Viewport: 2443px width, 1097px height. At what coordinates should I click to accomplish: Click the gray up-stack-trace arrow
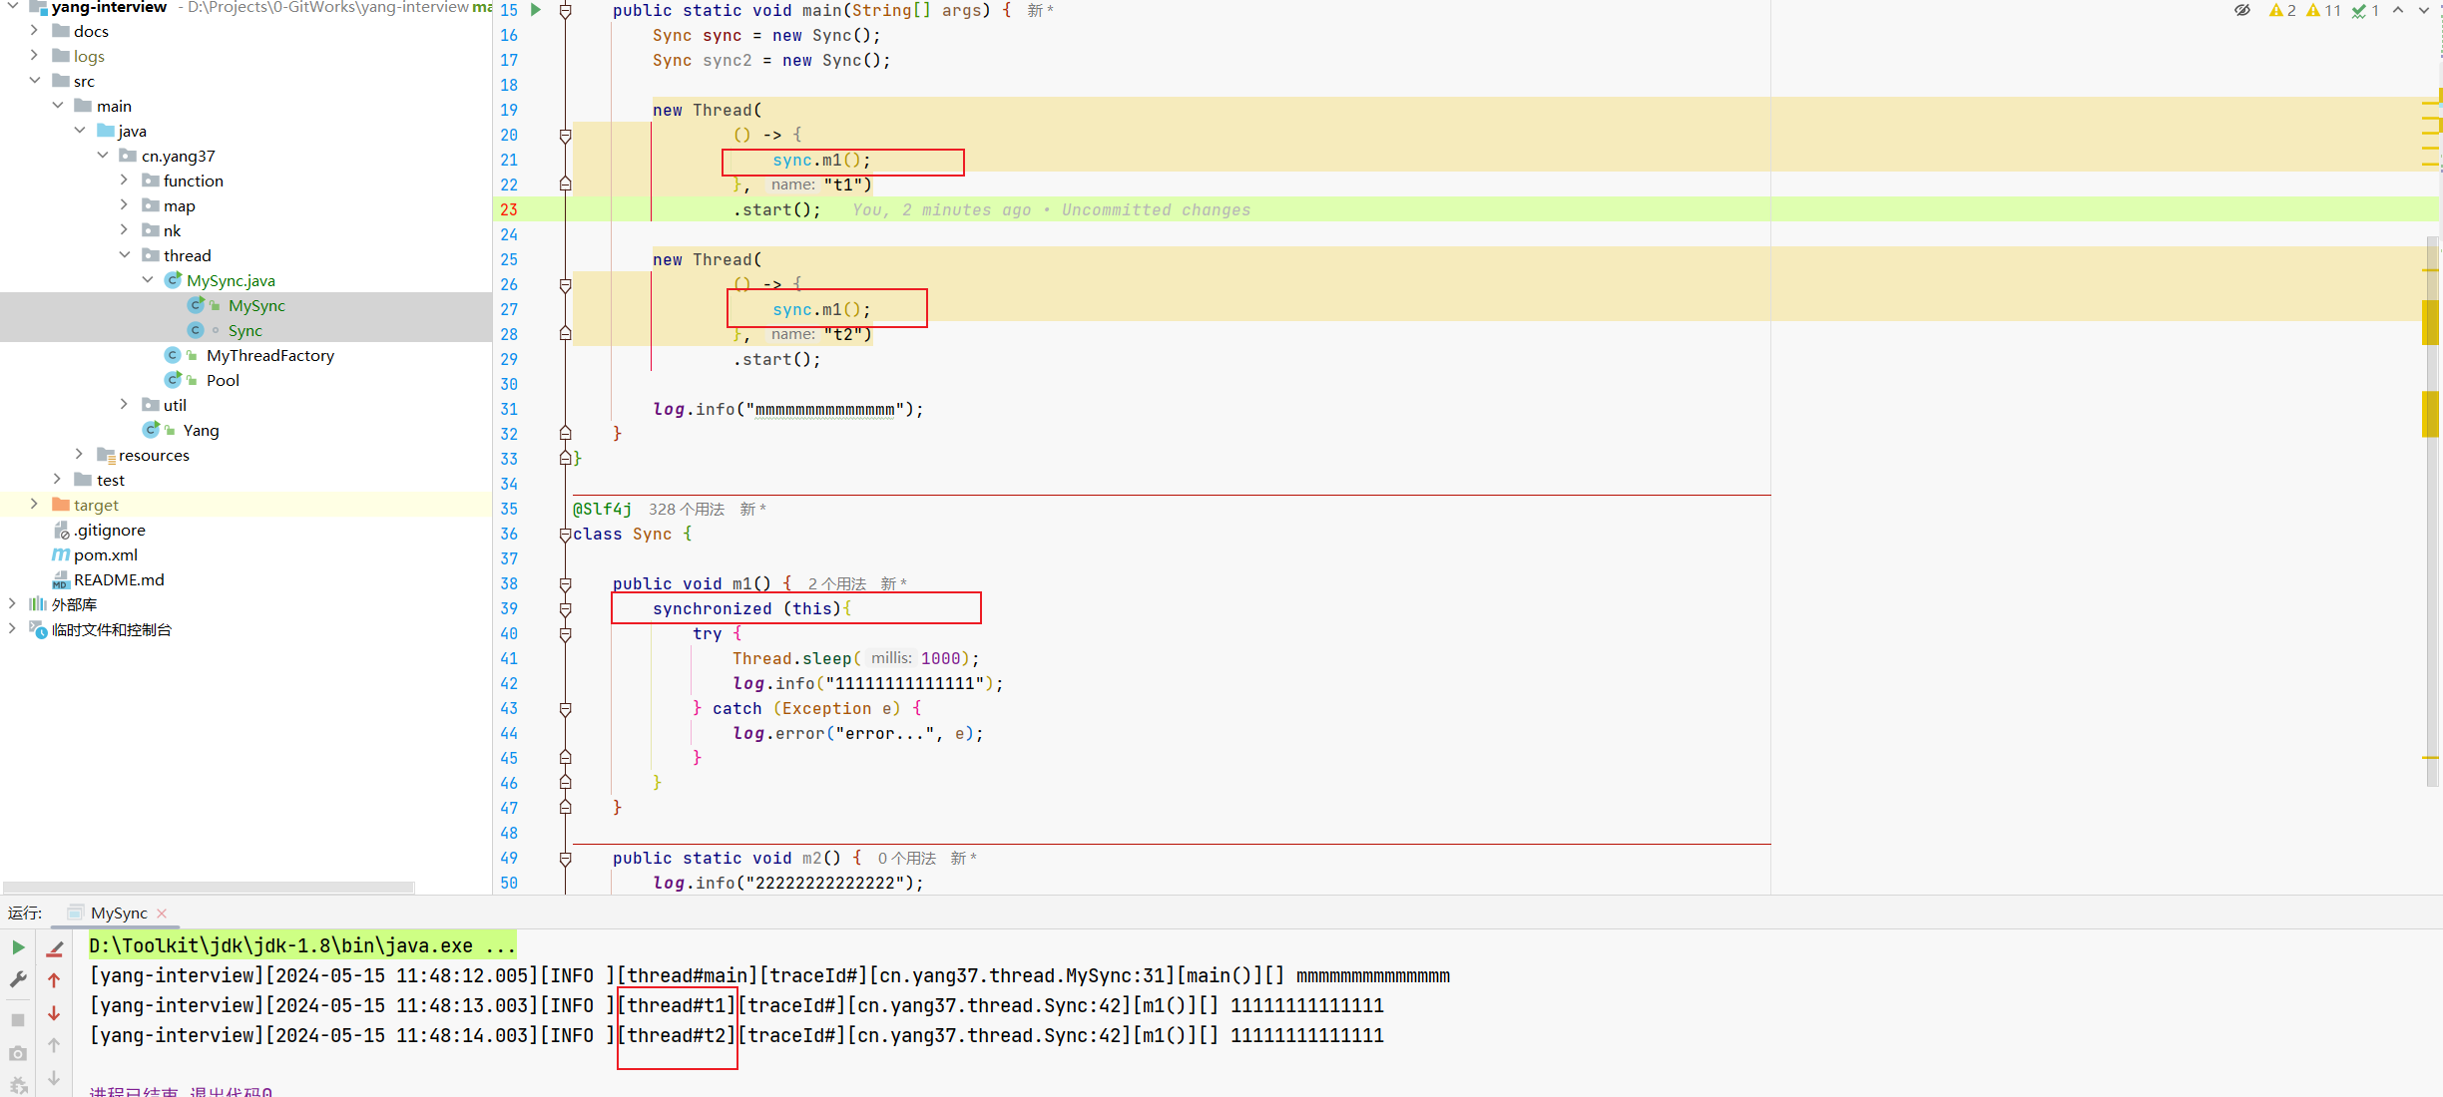coord(55,1045)
